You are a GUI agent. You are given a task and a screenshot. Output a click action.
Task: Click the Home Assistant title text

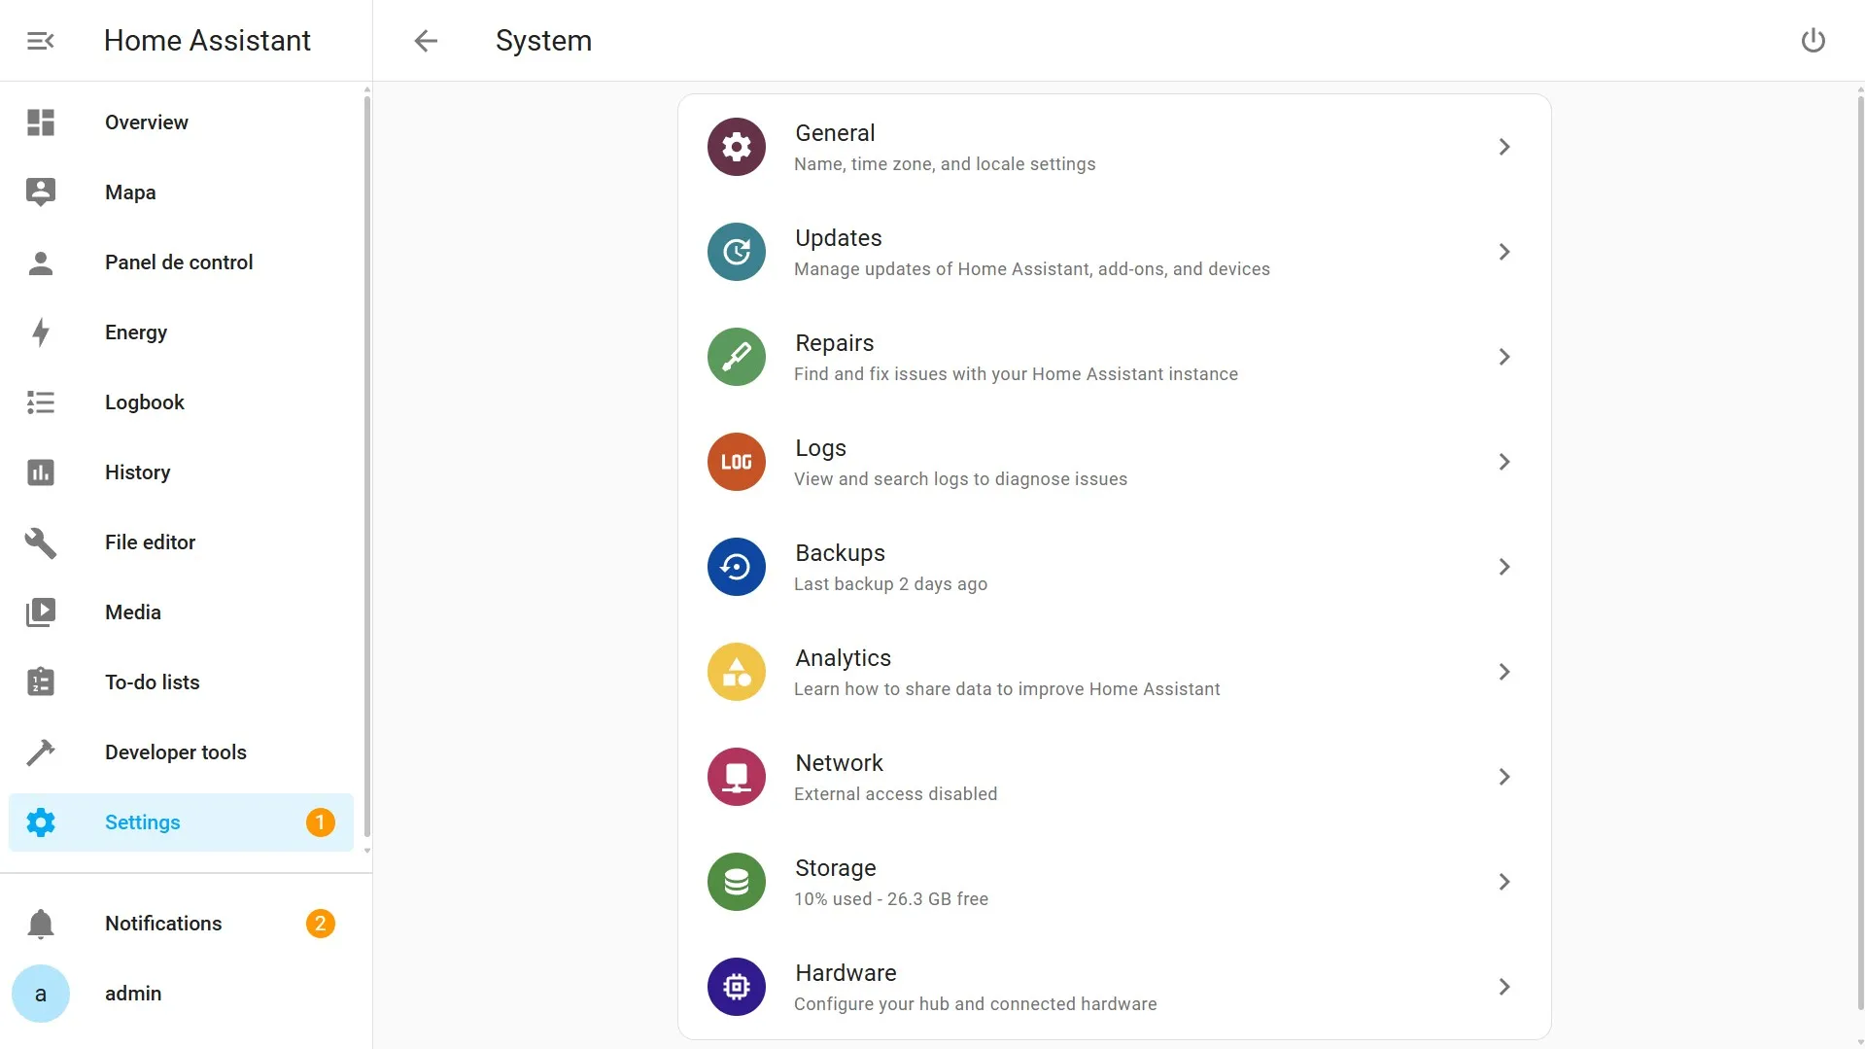point(207,41)
